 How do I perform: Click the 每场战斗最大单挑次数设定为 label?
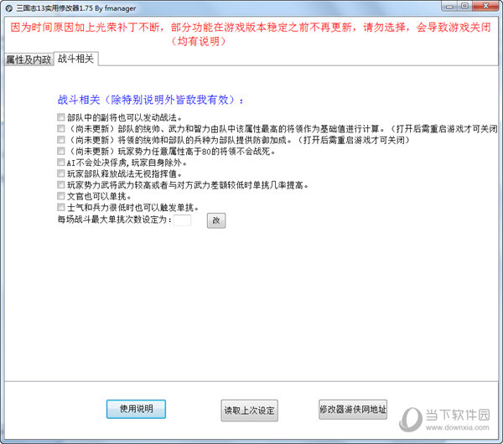[114, 219]
